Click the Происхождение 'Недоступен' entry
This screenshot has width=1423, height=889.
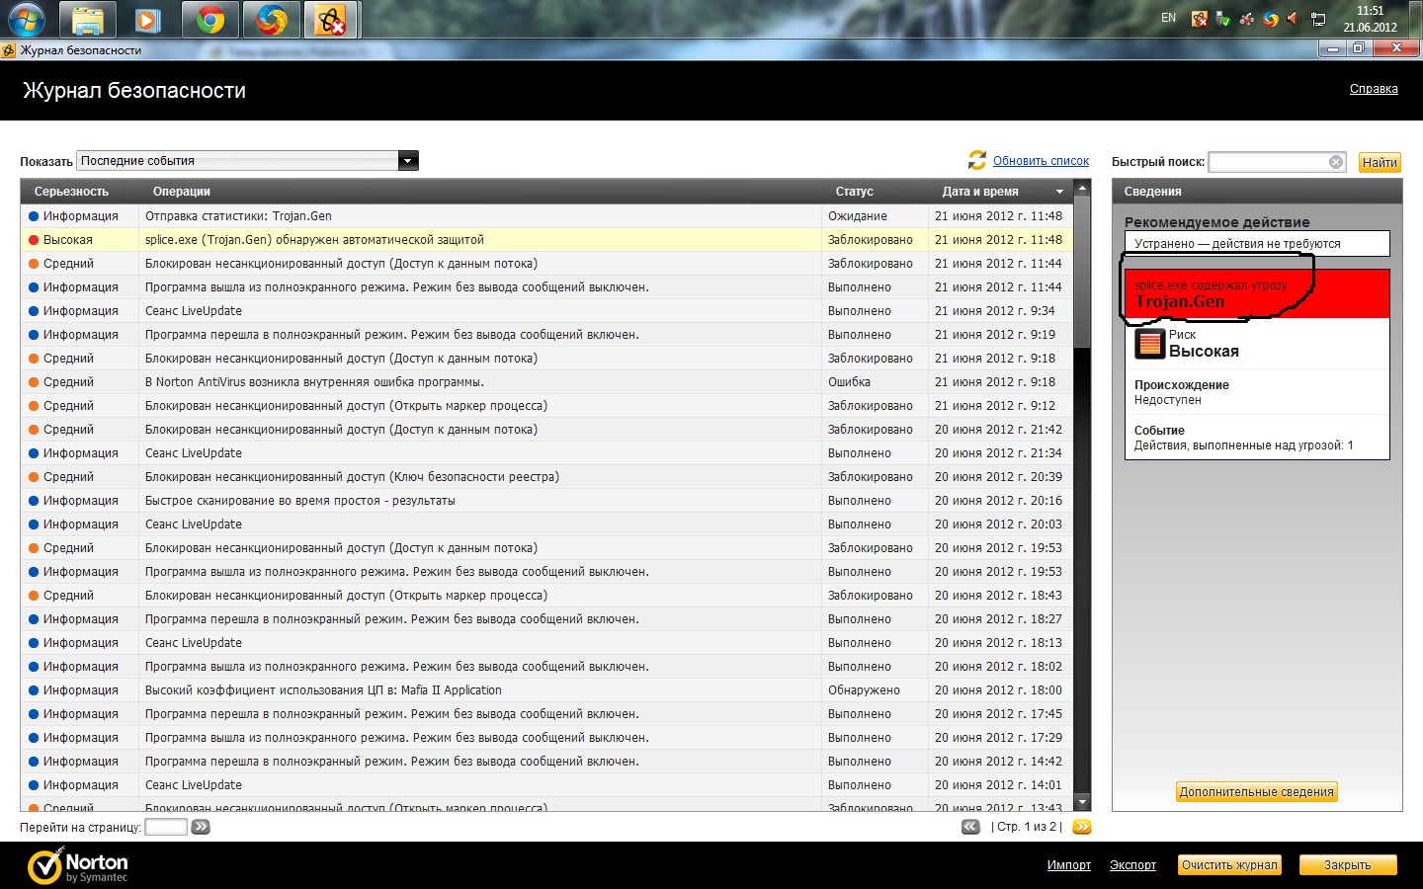(x=1168, y=400)
